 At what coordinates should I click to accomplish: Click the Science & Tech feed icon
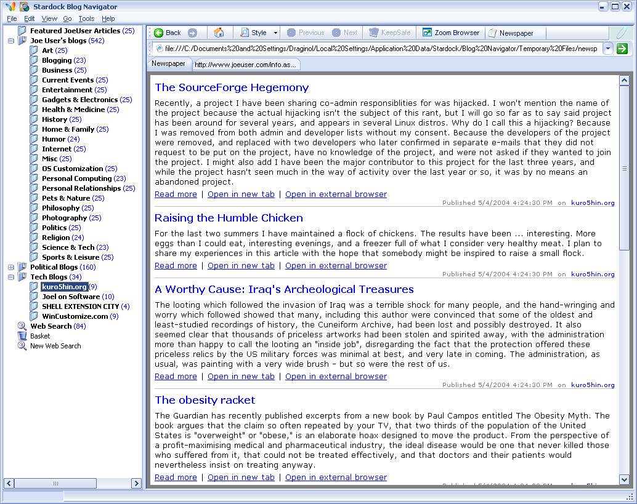(34, 247)
